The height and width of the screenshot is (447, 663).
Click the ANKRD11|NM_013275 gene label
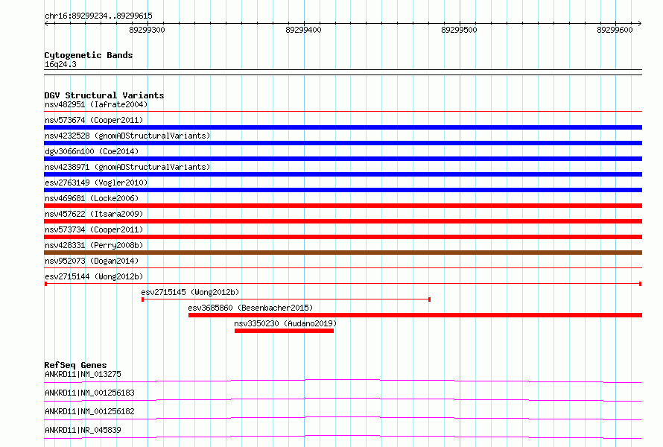(x=83, y=374)
